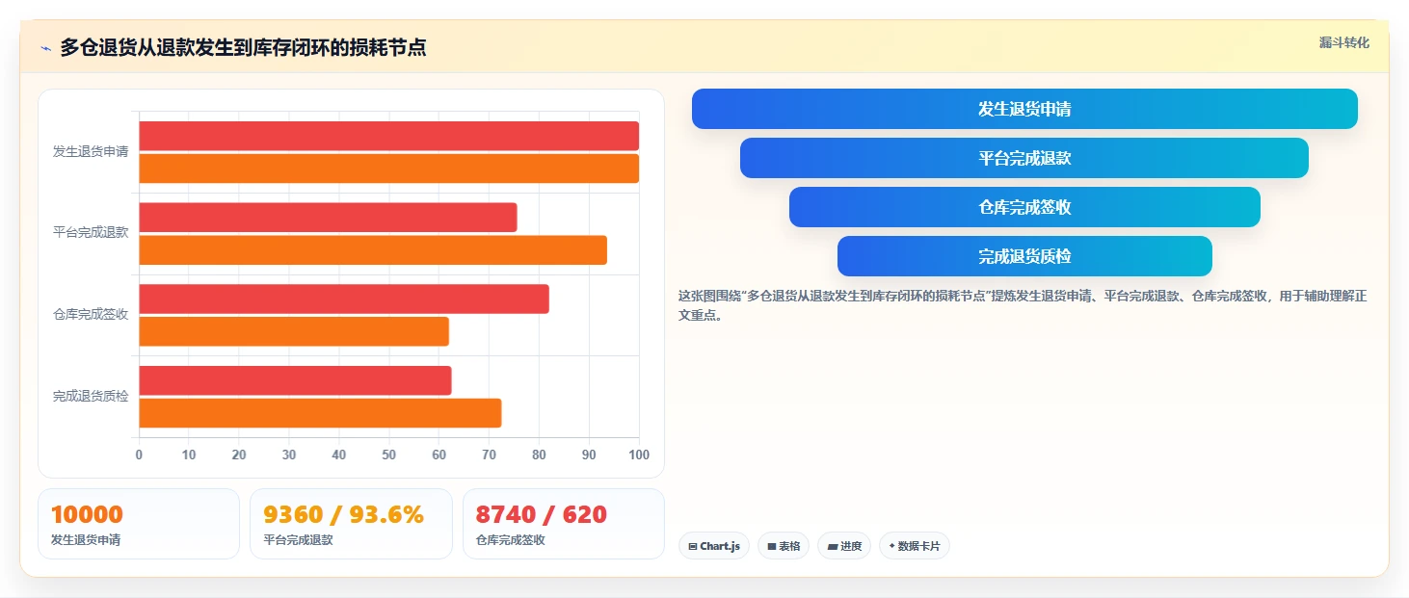Select the 发生退货申请 funnel stage
This screenshot has width=1409, height=598.
click(1024, 109)
